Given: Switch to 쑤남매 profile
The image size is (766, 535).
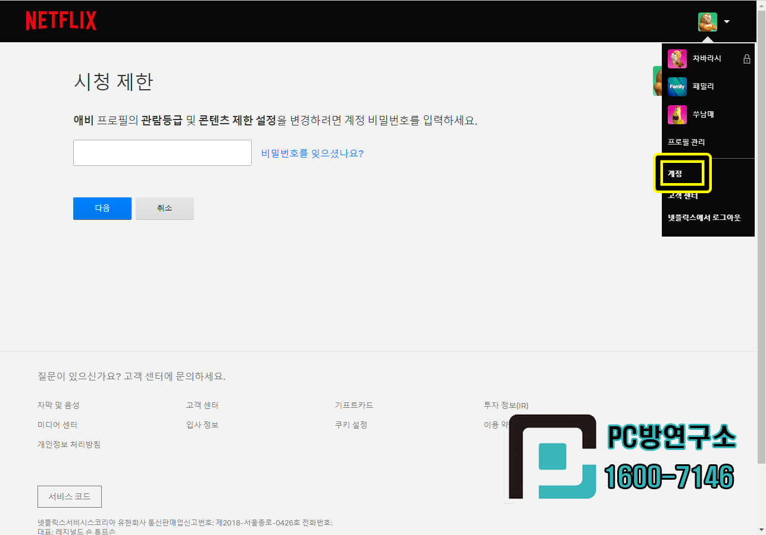Looking at the screenshot, I should tap(703, 115).
